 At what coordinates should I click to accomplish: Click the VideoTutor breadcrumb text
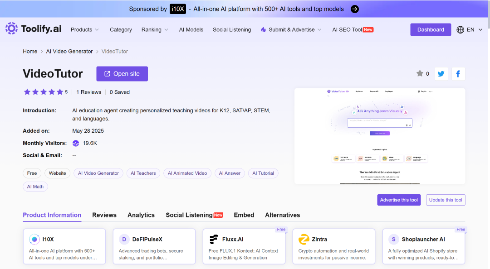[x=115, y=52]
